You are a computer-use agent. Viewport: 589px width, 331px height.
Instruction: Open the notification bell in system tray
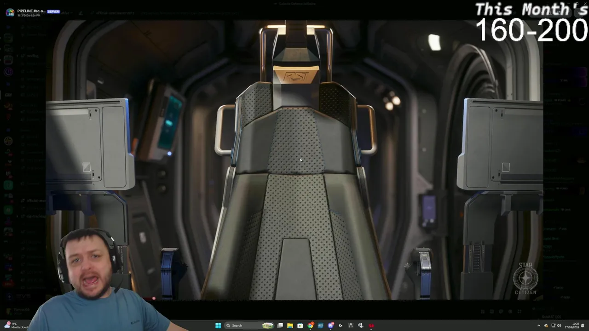coord(583,325)
